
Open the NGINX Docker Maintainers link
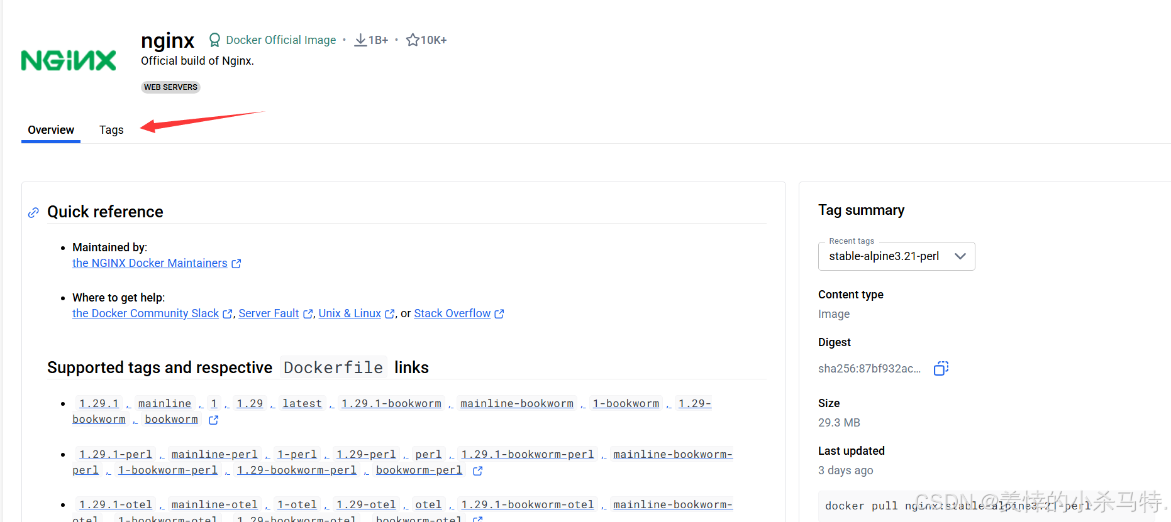150,263
